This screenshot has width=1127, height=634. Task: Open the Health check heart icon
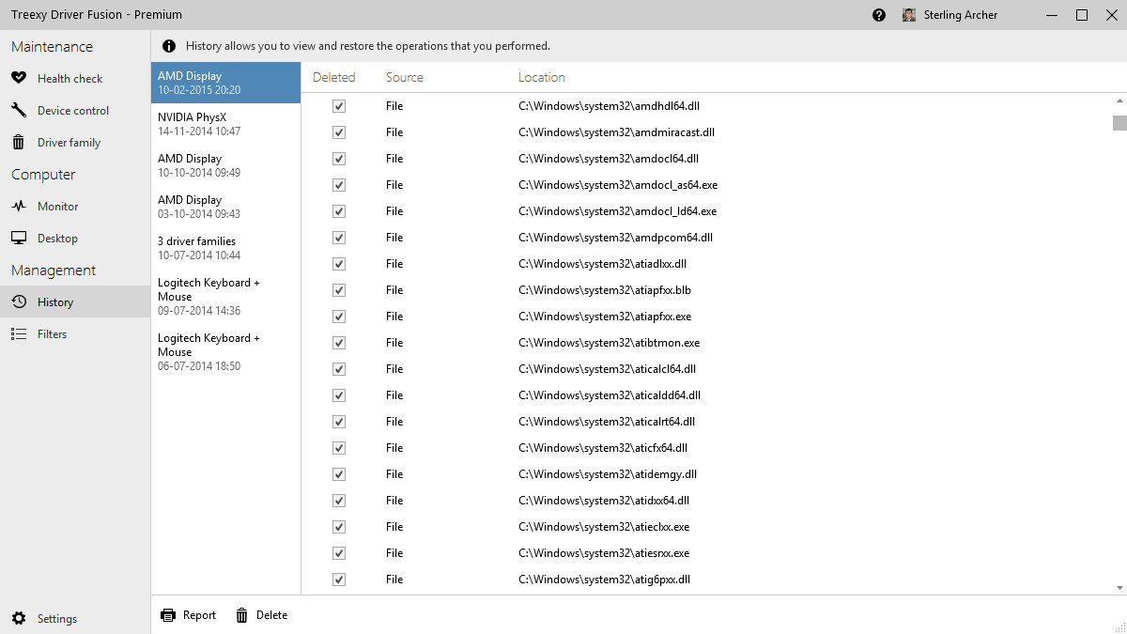tap(19, 78)
